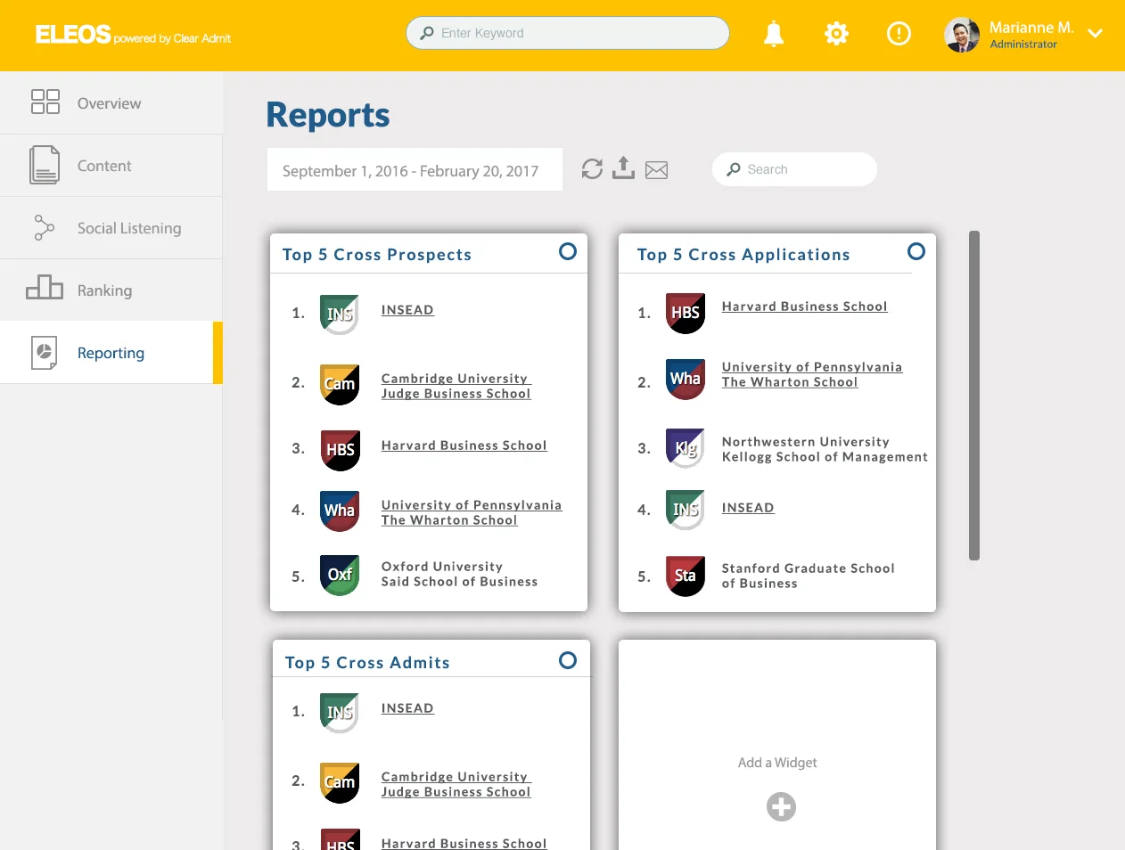
Task: Click the Oxf shield icon
Action: click(340, 576)
